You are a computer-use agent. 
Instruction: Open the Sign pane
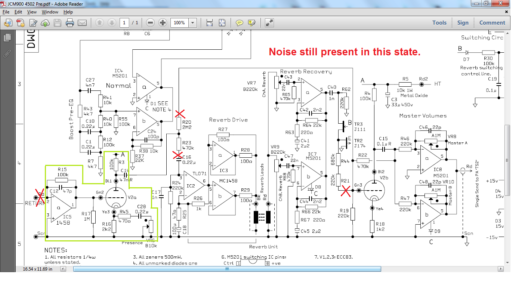coord(463,23)
